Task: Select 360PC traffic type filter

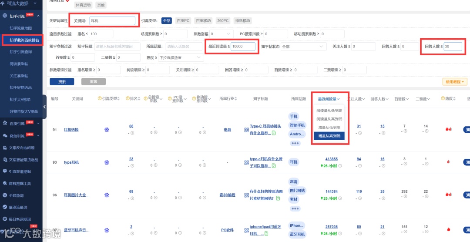Action: (223, 21)
